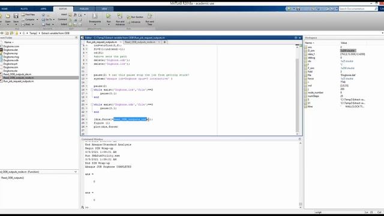The width and height of the screenshot is (384, 216).
Task: Switch to the PUBLISH ribbon tab
Action: [84, 9]
